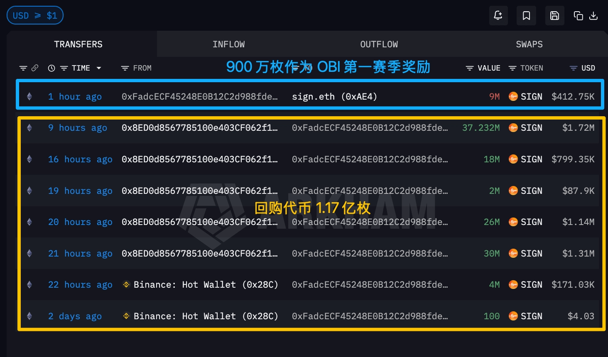This screenshot has width=608, height=357.
Task: Click the save floppy disk icon
Action: point(554,16)
